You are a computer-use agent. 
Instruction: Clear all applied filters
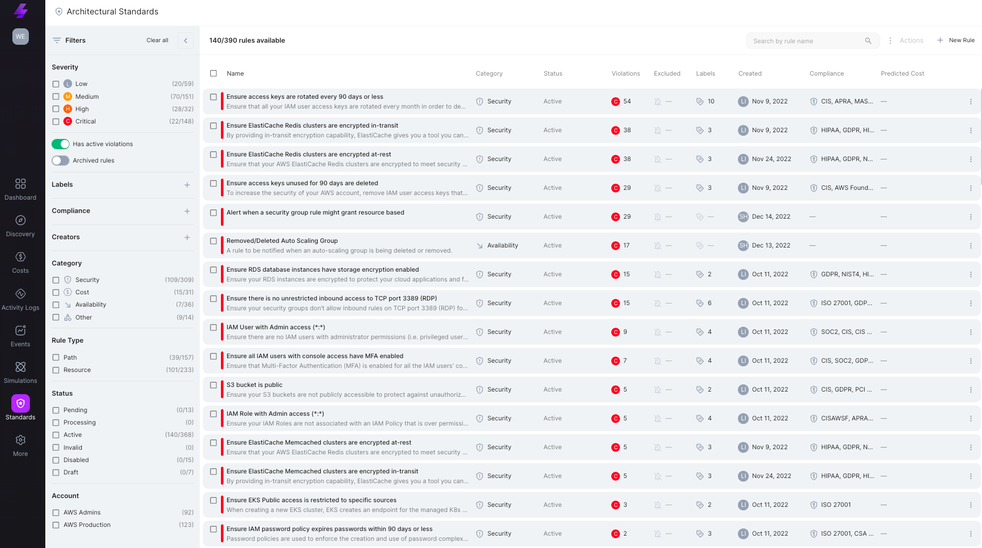pyautogui.click(x=157, y=41)
